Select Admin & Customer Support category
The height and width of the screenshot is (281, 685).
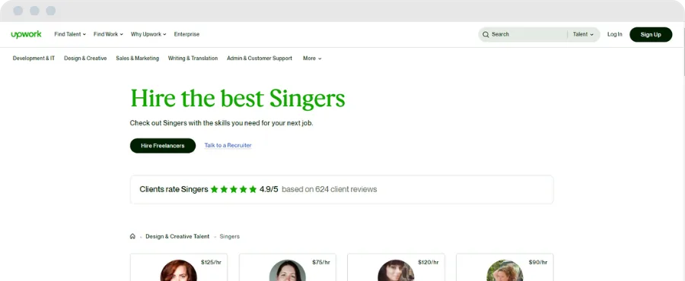(x=260, y=58)
